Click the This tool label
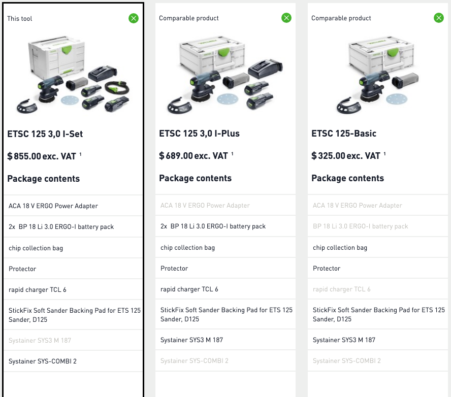 pyautogui.click(x=20, y=19)
